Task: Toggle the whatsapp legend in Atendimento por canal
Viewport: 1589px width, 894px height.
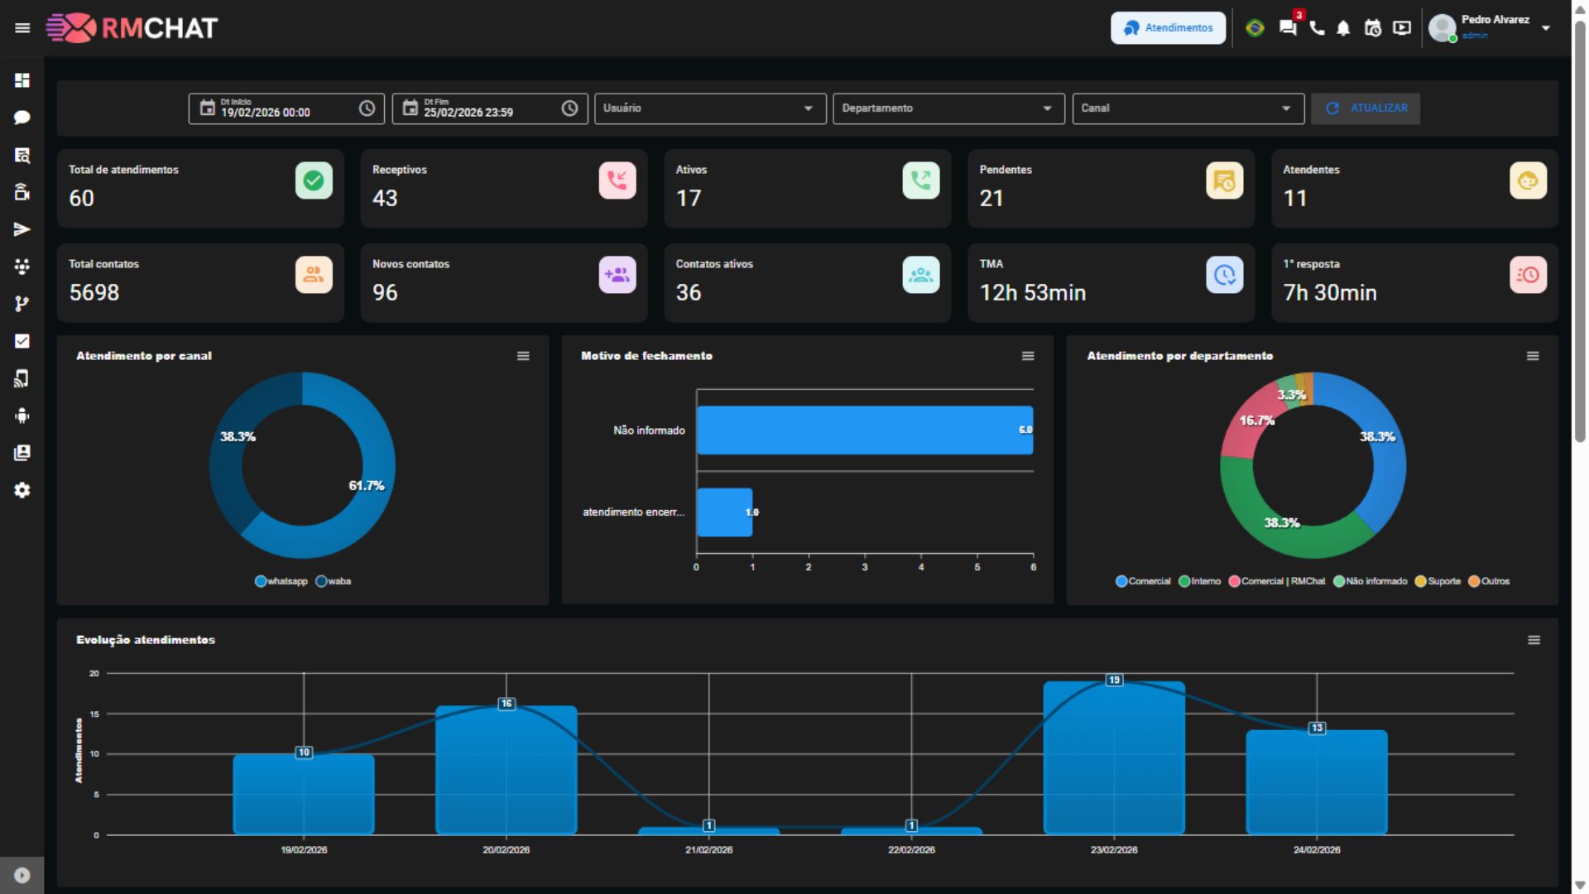Action: click(x=282, y=581)
